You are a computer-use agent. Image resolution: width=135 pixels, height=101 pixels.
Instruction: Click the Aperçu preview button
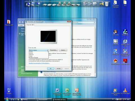(x=63, y=50)
